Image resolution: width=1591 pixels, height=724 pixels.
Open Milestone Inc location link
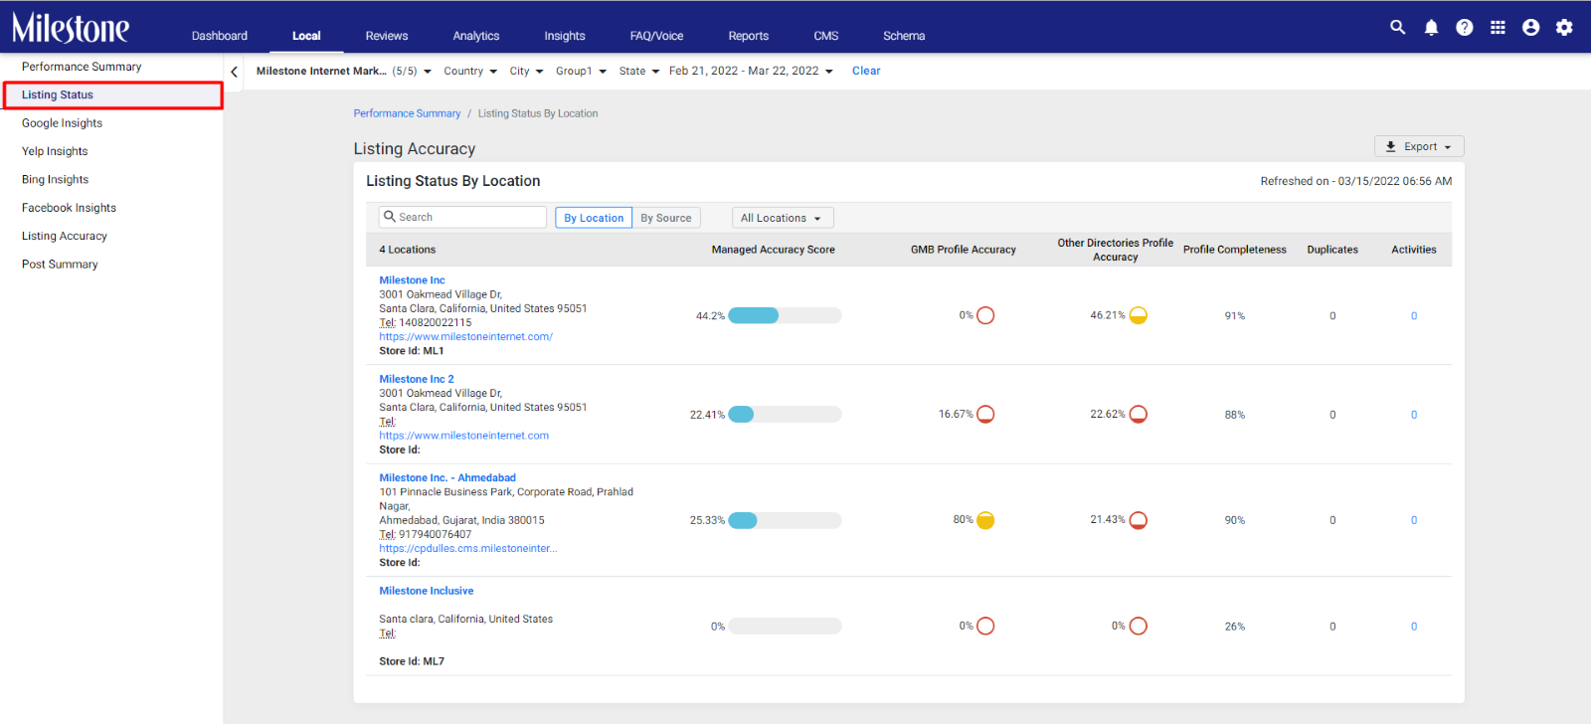[x=412, y=280]
